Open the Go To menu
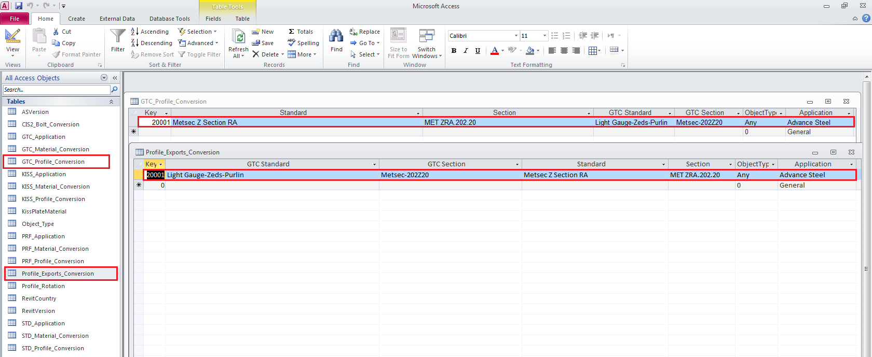The image size is (872, 357). pos(364,43)
